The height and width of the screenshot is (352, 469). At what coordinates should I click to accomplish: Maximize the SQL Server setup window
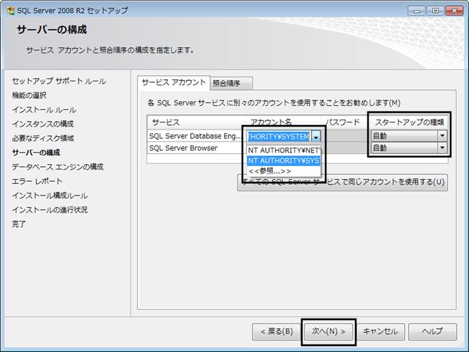click(x=436, y=11)
